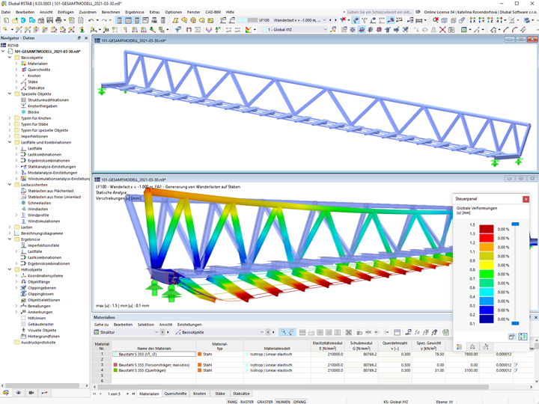Close the Steuerpanel with red X
539x404 pixels.
[x=526, y=199]
